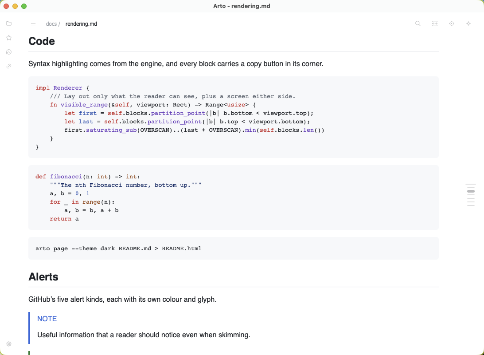This screenshot has height=355, width=484.
Task: Click the "Code" section heading
Action: tap(42, 41)
